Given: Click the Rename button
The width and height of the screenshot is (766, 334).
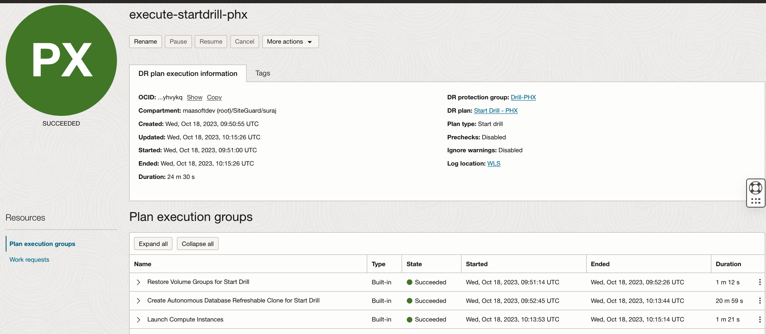Looking at the screenshot, I should (x=145, y=42).
